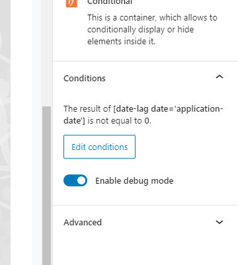This screenshot has height=265, width=238.
Task: Click the scrollbar track above the thumb
Action: point(46,53)
